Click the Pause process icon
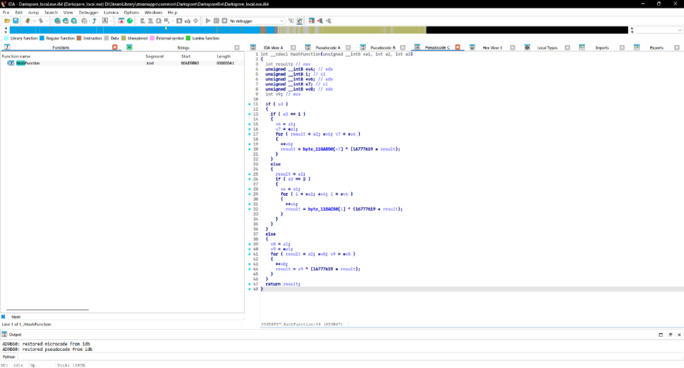 pyautogui.click(x=217, y=21)
